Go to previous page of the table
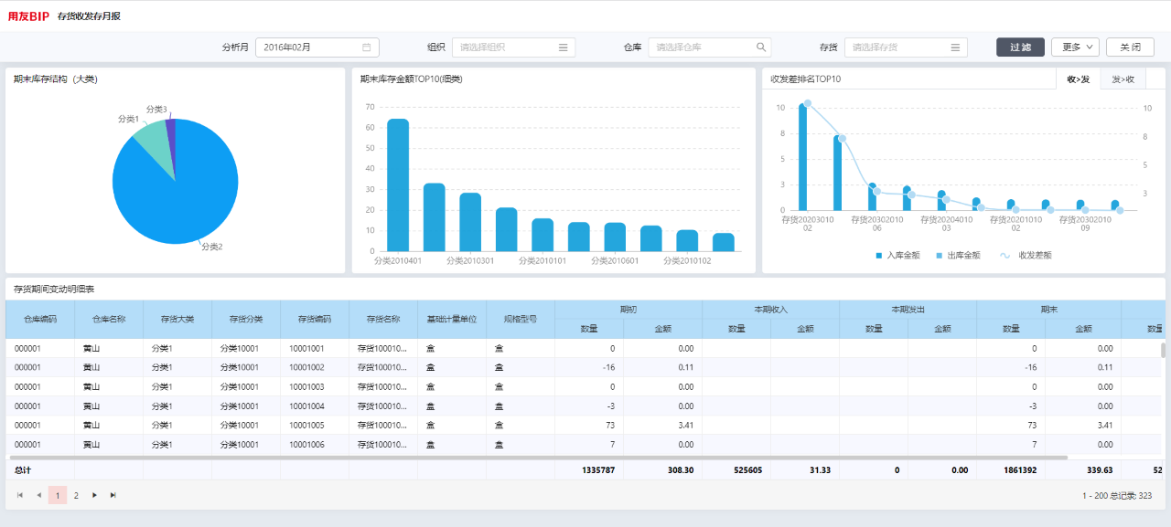 point(38,495)
